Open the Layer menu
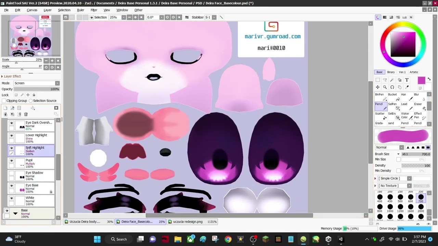Viewport: 438px width, 246px height. point(48,10)
